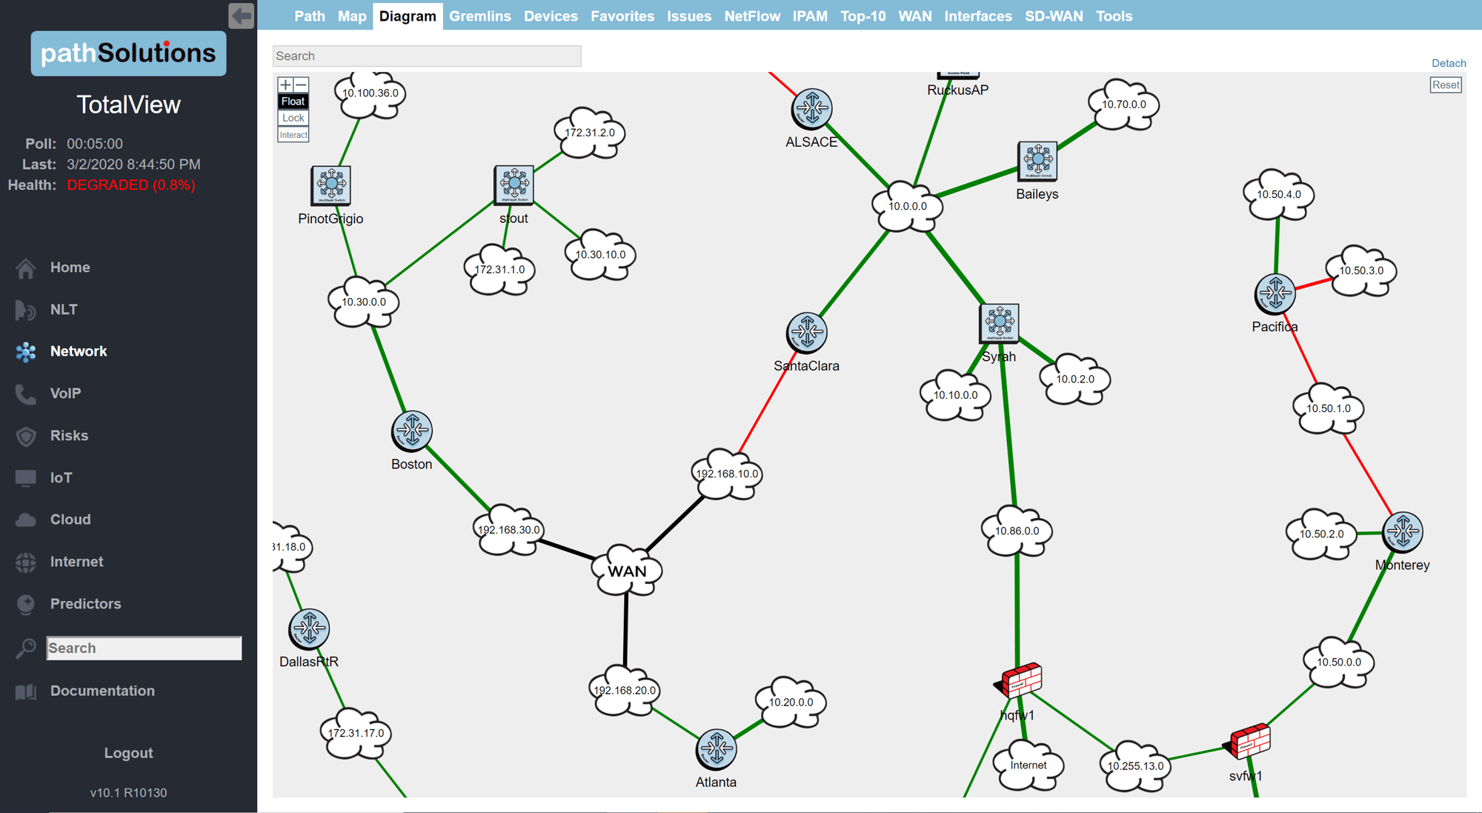The height and width of the screenshot is (813, 1482).
Task: Open the Favorites tab
Action: [x=622, y=16]
